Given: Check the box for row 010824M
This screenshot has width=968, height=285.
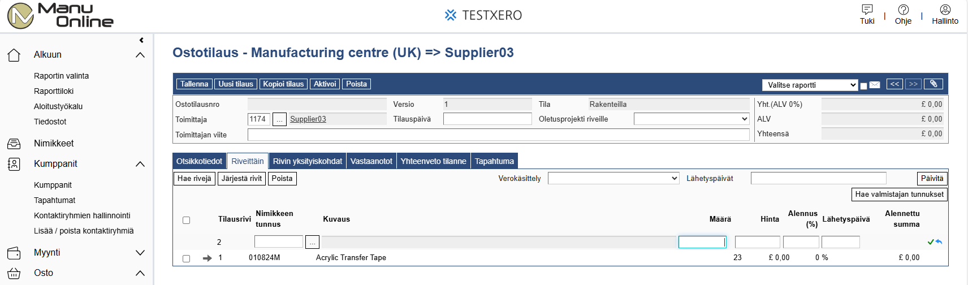Looking at the screenshot, I should [x=186, y=258].
